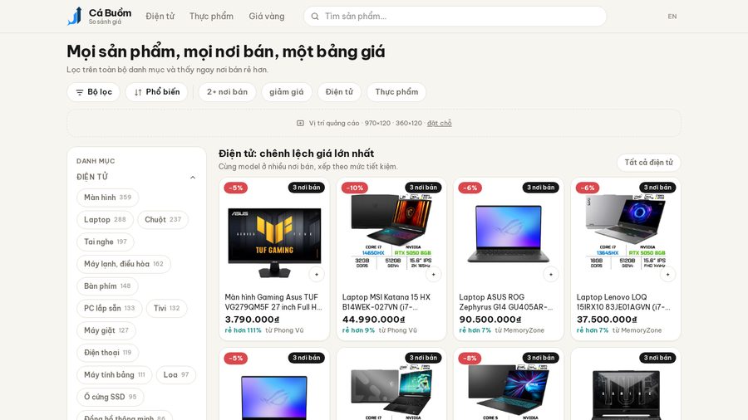Open Laptop Lenovo LOQ 15IRX10 title
The width and height of the screenshot is (748, 420).
[623, 302]
